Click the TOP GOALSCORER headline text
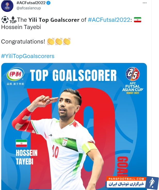The width and height of the screenshot is (159, 190). [73, 75]
